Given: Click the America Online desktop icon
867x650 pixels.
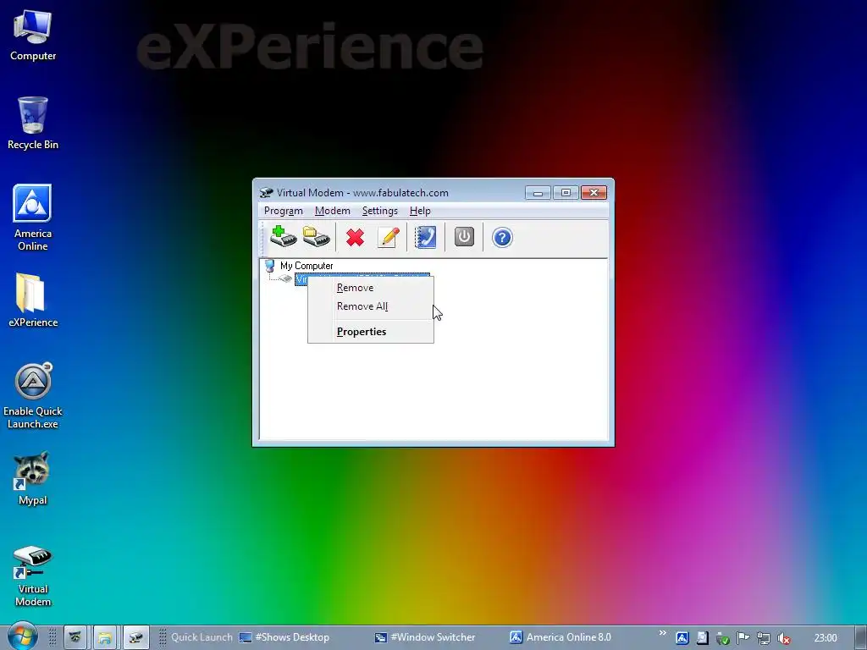Looking at the screenshot, I should [x=33, y=218].
